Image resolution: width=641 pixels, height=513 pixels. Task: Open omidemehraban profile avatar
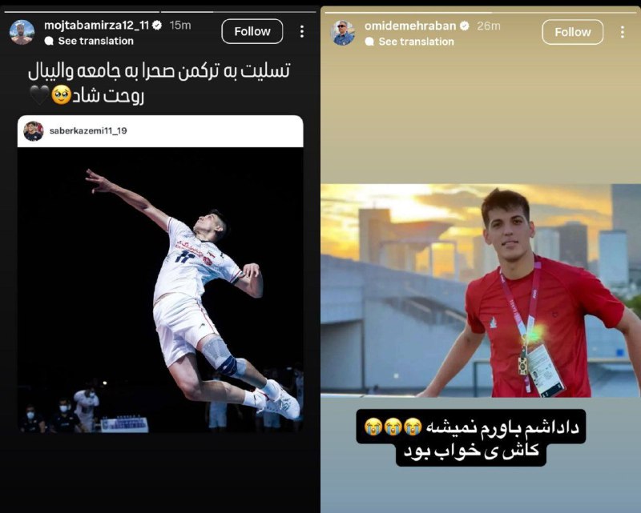(x=343, y=33)
